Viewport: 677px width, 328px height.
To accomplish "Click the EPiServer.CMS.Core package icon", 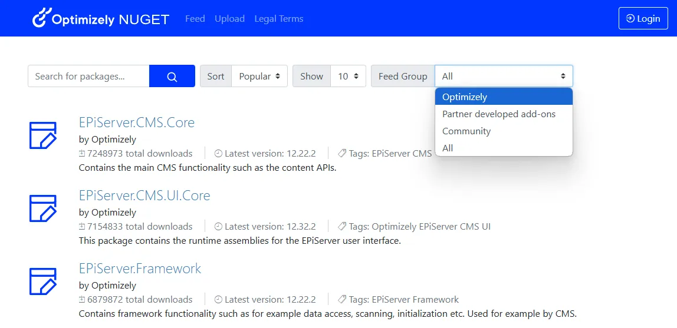I will [x=42, y=135].
